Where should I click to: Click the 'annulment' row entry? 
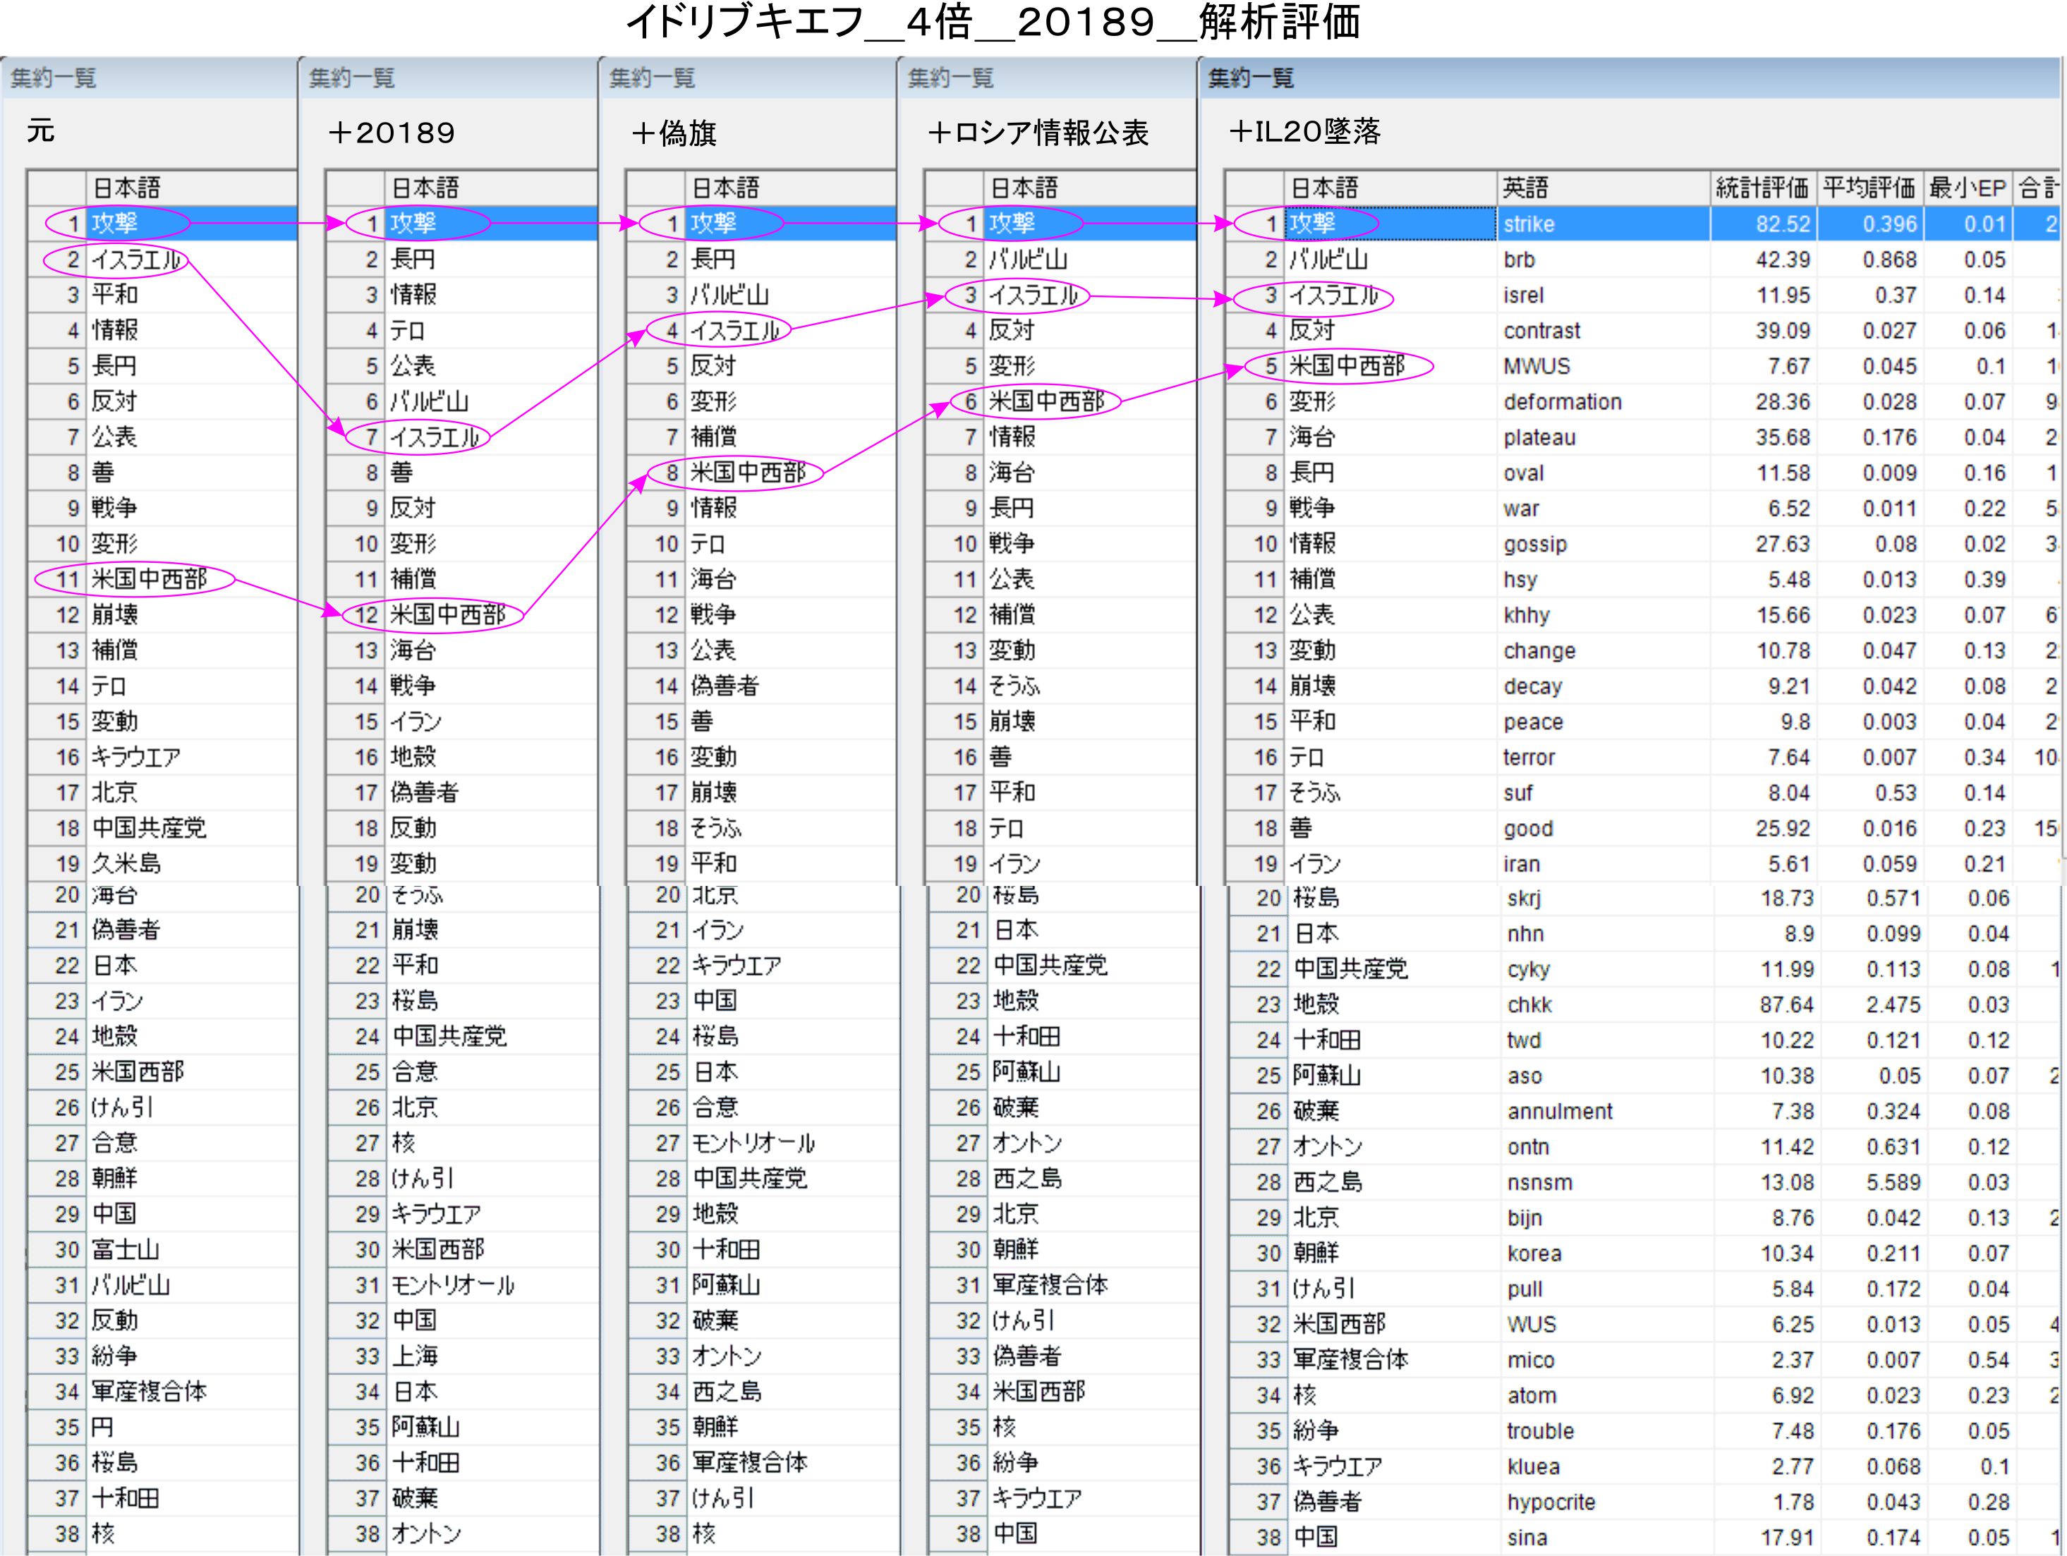tap(1560, 1111)
